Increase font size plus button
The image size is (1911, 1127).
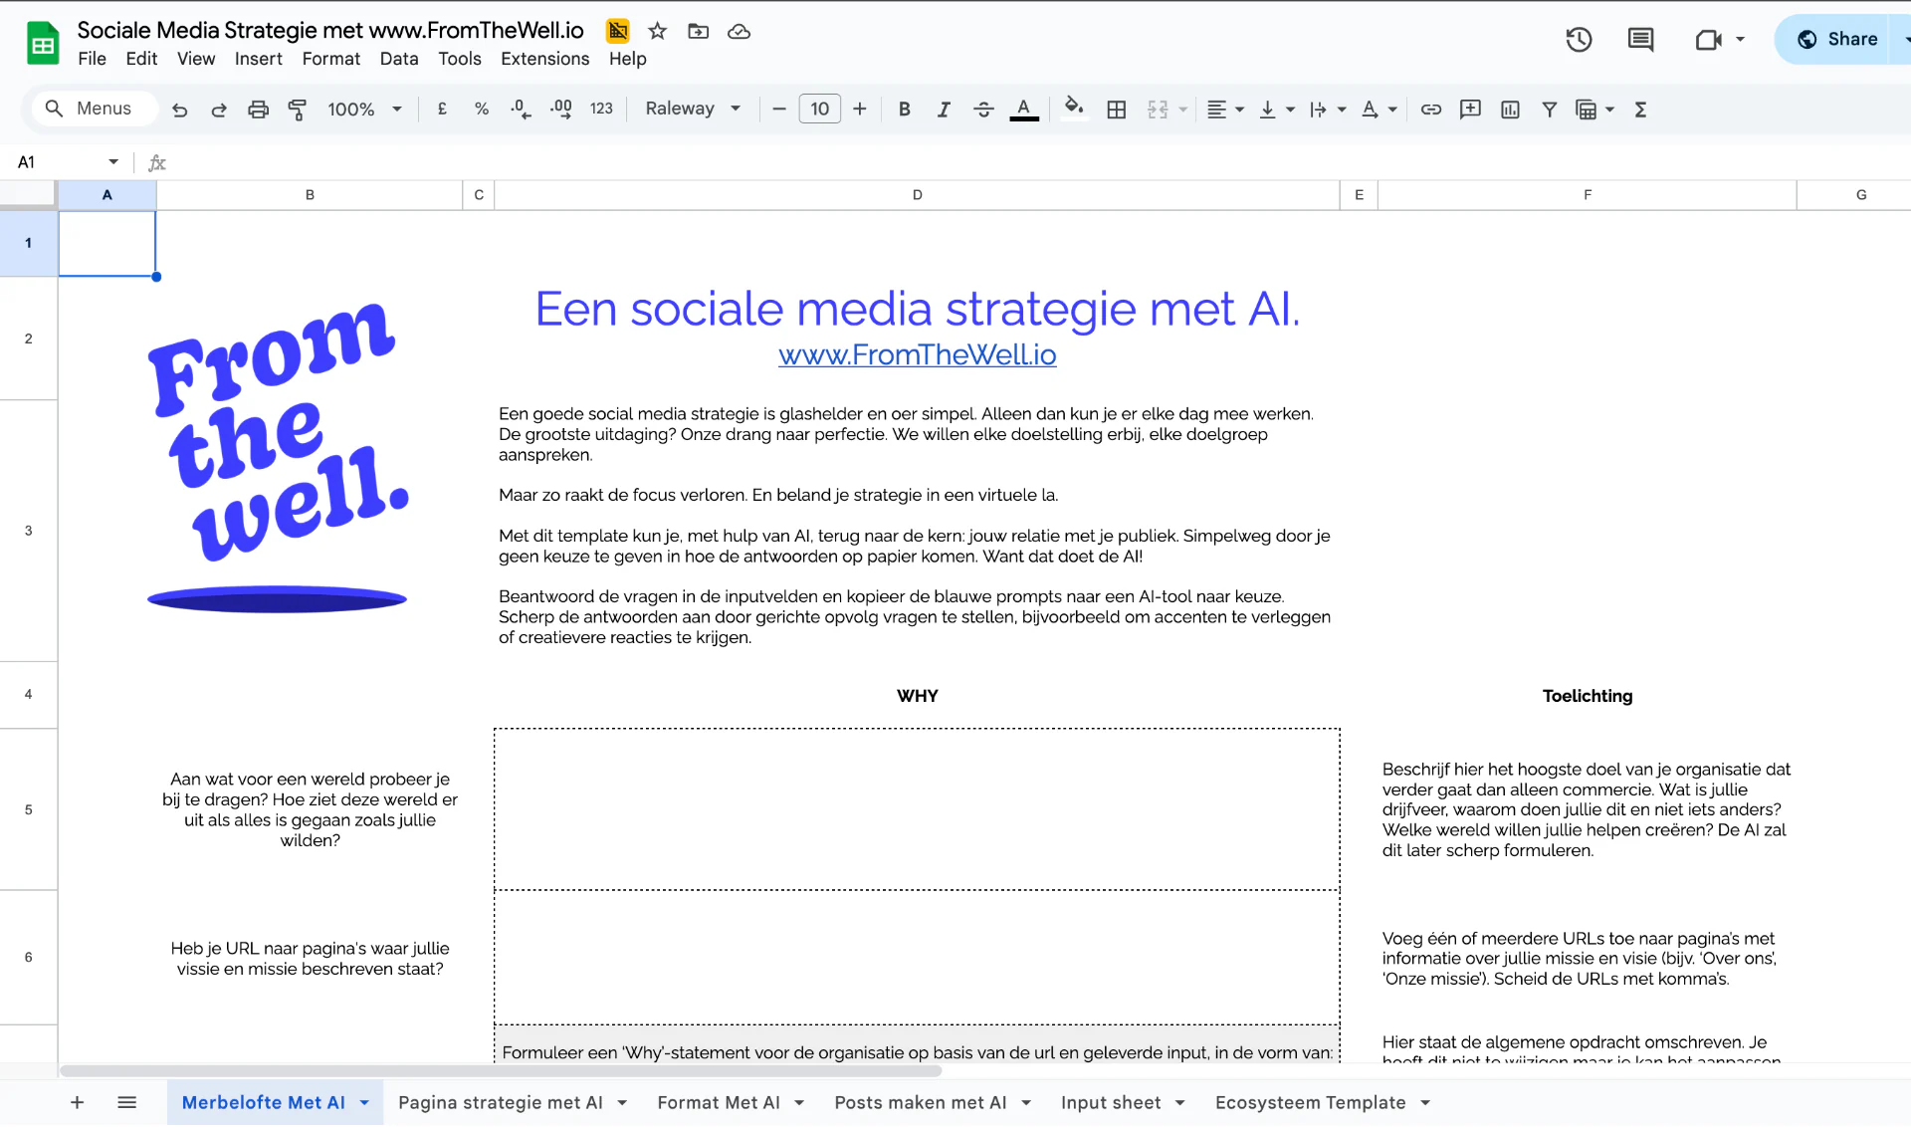(860, 109)
